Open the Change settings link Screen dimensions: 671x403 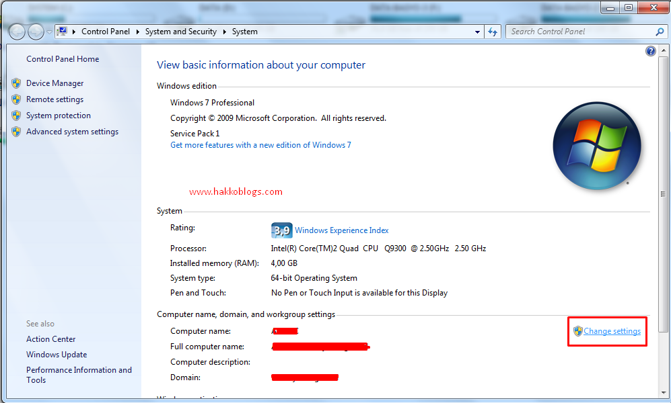click(x=612, y=331)
